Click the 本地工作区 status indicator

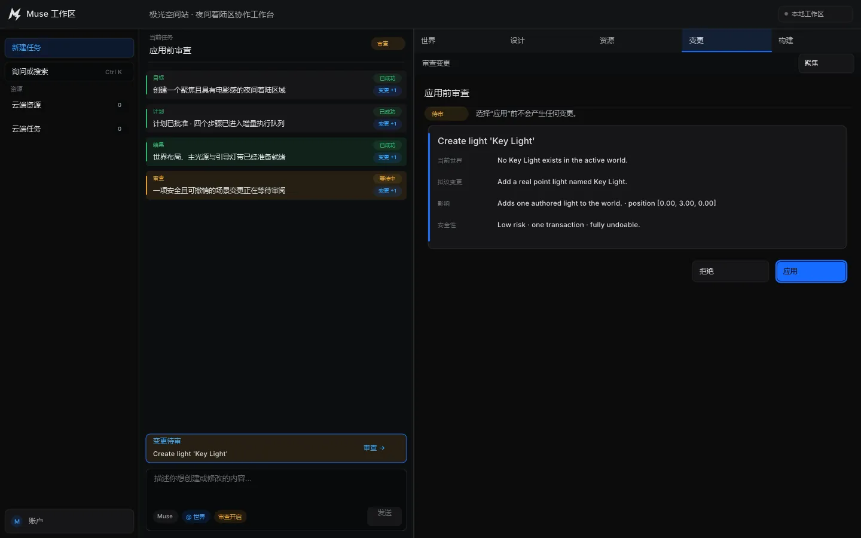816,14
